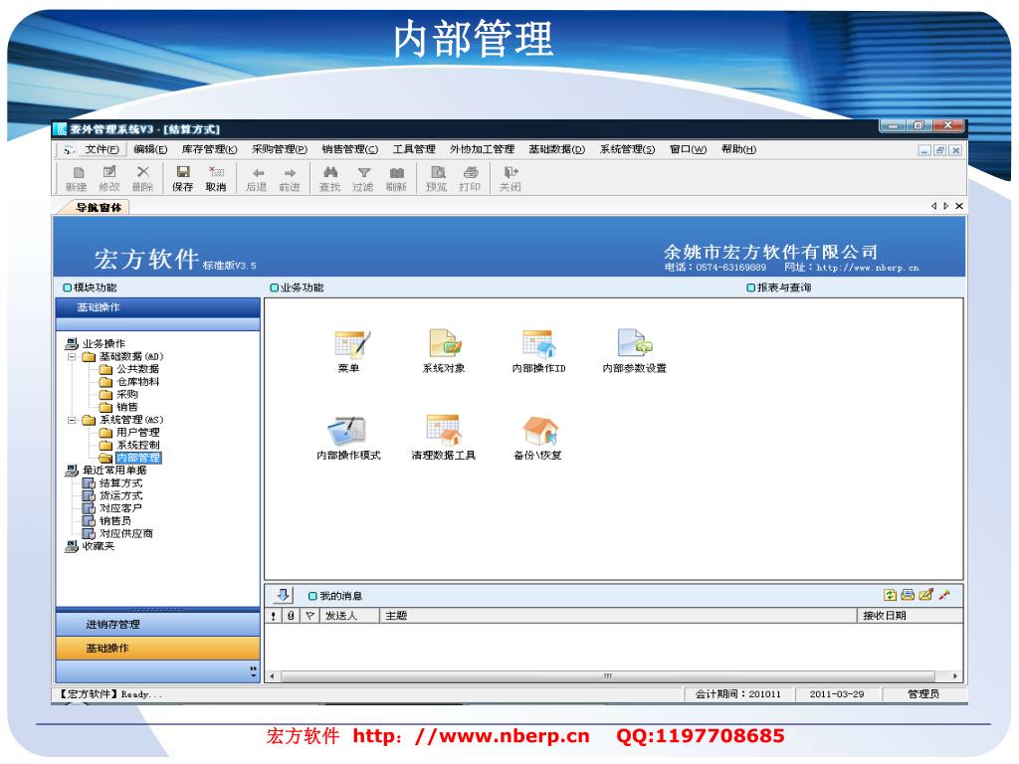Click the 过滤 (Filter) funnel icon

(363, 178)
